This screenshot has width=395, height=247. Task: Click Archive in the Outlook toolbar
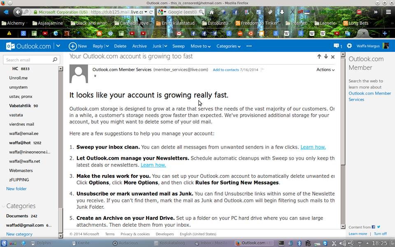point(139,46)
